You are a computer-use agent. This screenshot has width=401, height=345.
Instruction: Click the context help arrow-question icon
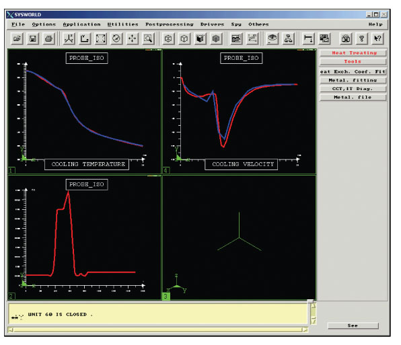[x=377, y=38]
